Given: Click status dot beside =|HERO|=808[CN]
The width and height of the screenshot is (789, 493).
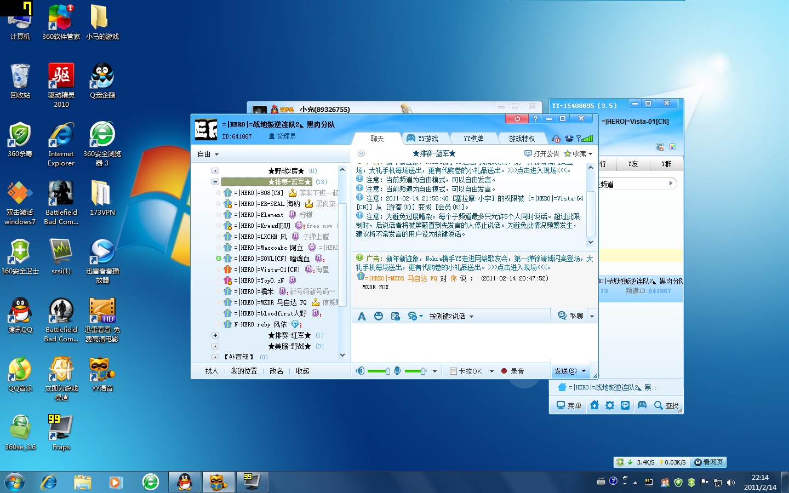Looking at the screenshot, I should pos(219,193).
